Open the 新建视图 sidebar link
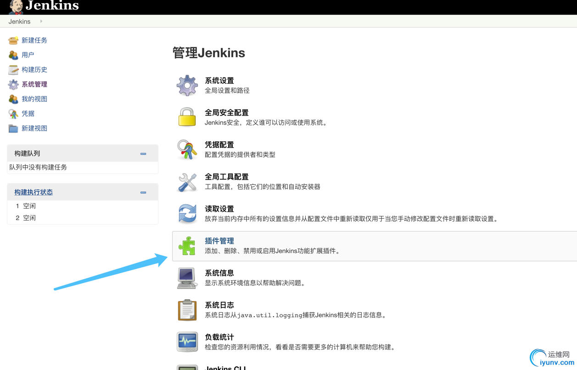The width and height of the screenshot is (577, 370). [34, 128]
